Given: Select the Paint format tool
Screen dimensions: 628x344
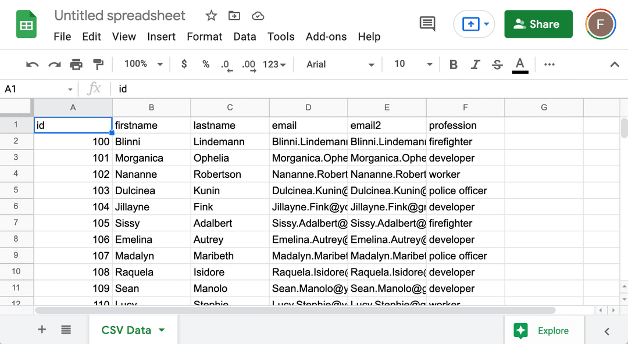Looking at the screenshot, I should [98, 64].
